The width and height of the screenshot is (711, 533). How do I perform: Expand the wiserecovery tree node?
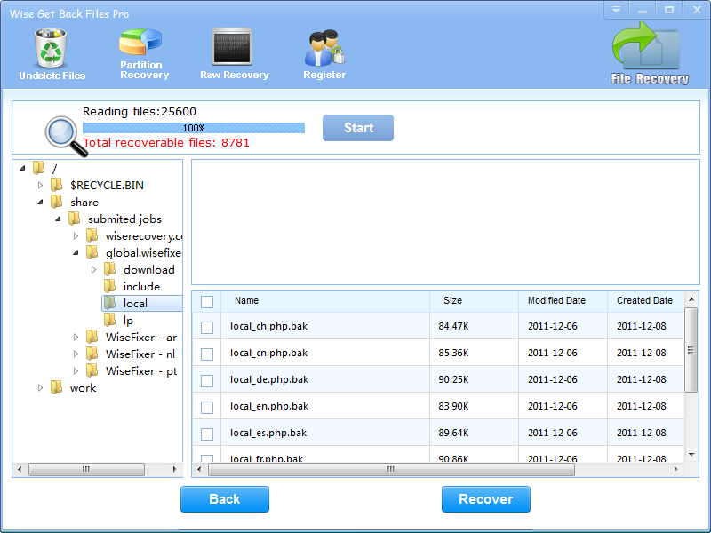click(x=76, y=235)
